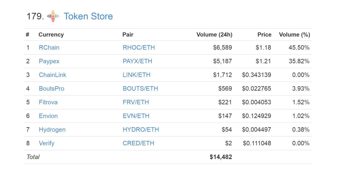Open the Hydrogen currency link
This screenshot has width=364, height=170.
pos(52,130)
